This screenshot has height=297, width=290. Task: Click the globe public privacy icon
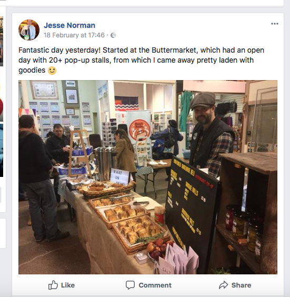pyautogui.click(x=113, y=35)
